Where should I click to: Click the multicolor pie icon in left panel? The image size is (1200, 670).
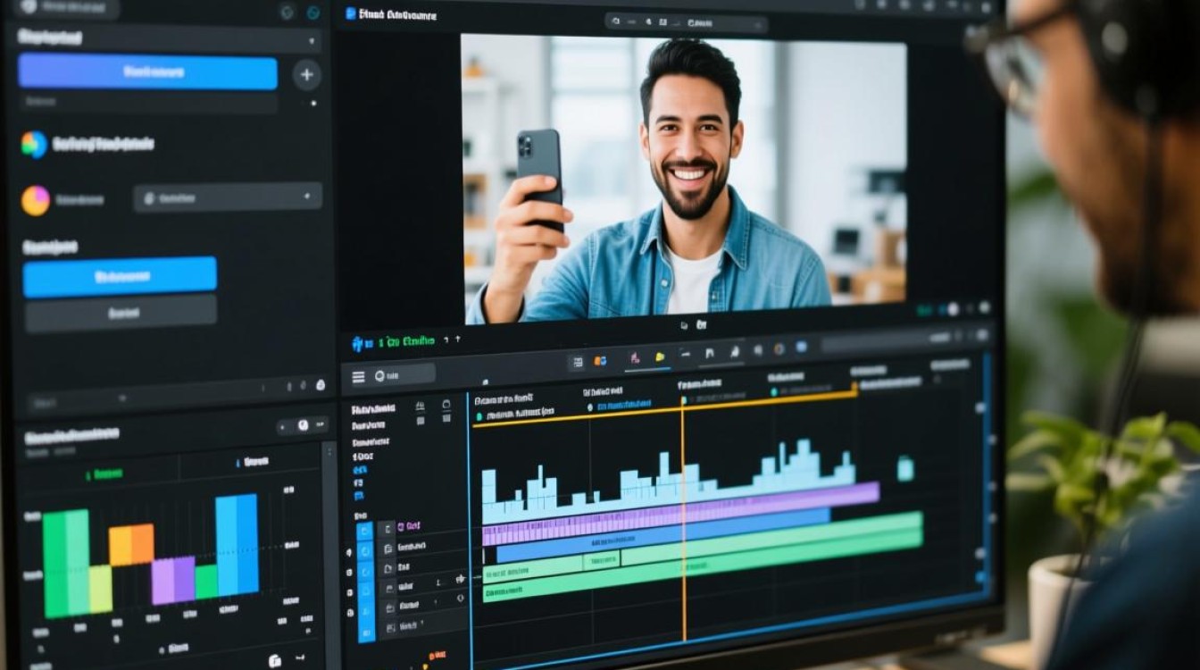coord(35,145)
